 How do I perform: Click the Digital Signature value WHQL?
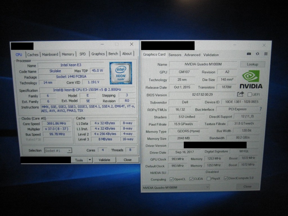click(x=244, y=151)
